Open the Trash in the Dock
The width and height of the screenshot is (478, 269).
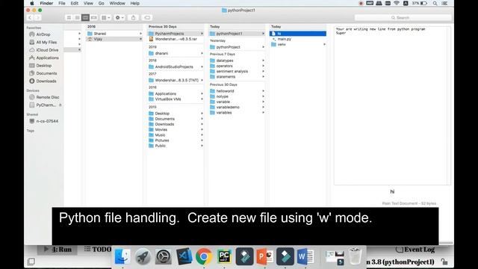point(356,256)
